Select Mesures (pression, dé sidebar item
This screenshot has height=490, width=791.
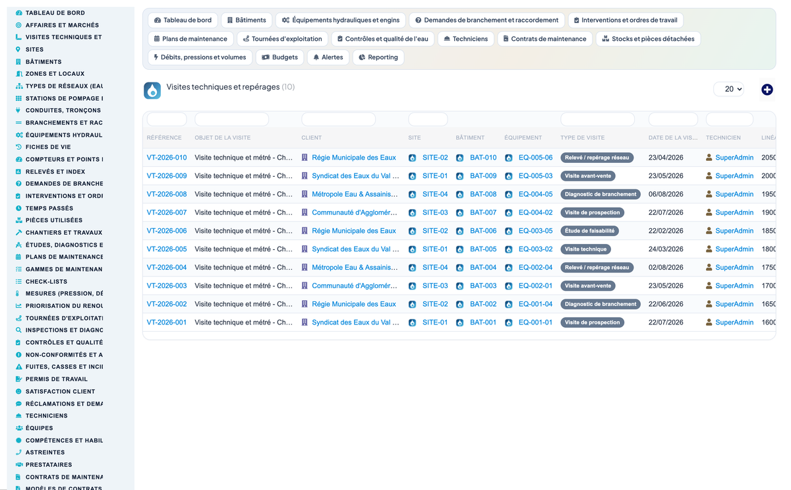tap(59, 293)
